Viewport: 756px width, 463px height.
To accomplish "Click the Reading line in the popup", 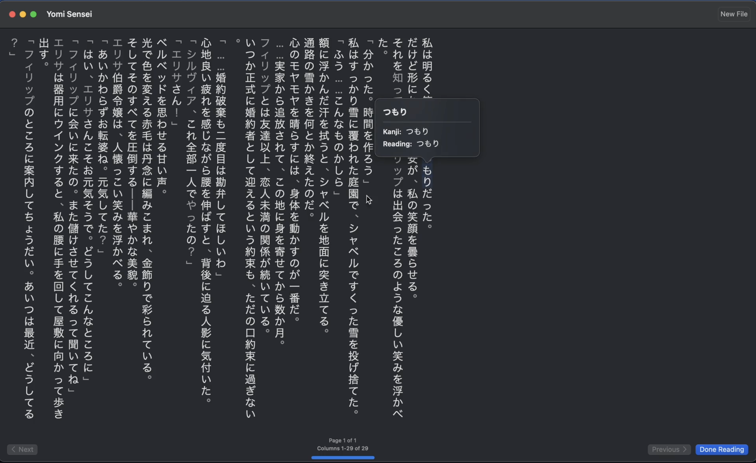I will click(x=411, y=144).
